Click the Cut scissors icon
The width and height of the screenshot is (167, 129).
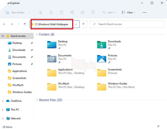pyautogui.click(x=41, y=13)
